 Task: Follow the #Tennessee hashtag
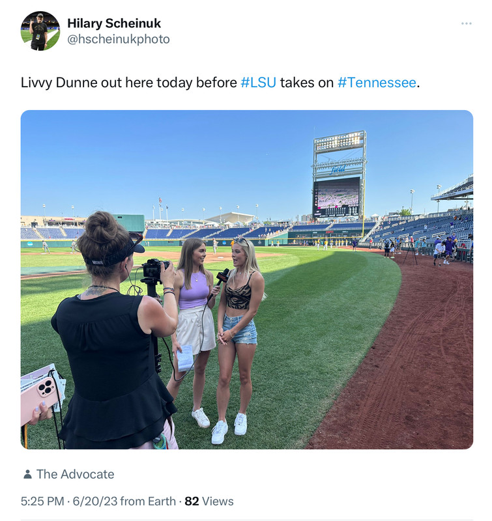tap(376, 83)
